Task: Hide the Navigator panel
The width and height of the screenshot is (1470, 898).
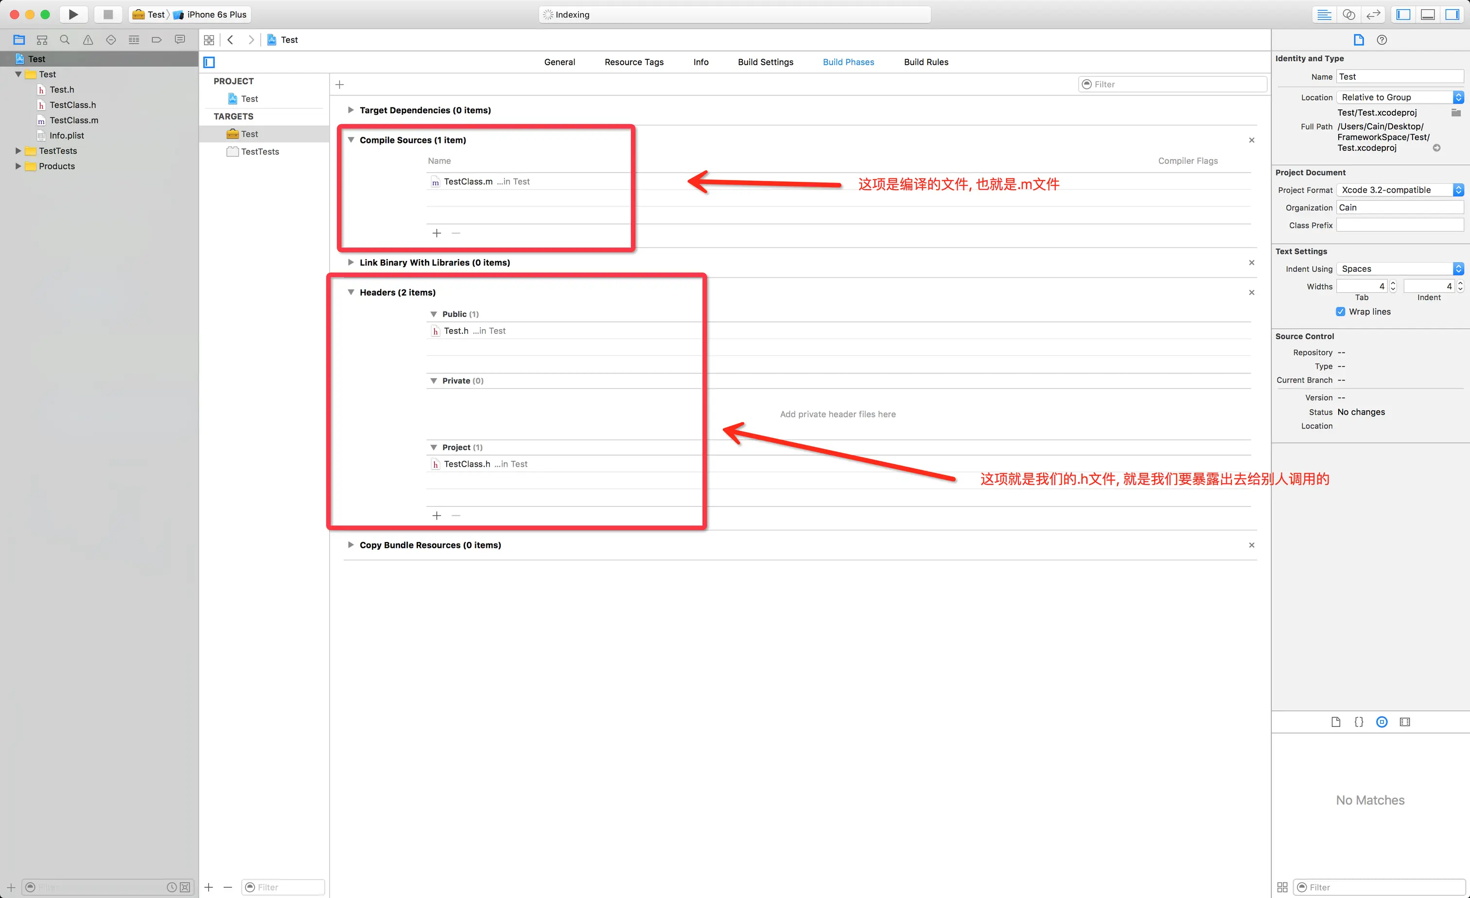Action: (1402, 14)
